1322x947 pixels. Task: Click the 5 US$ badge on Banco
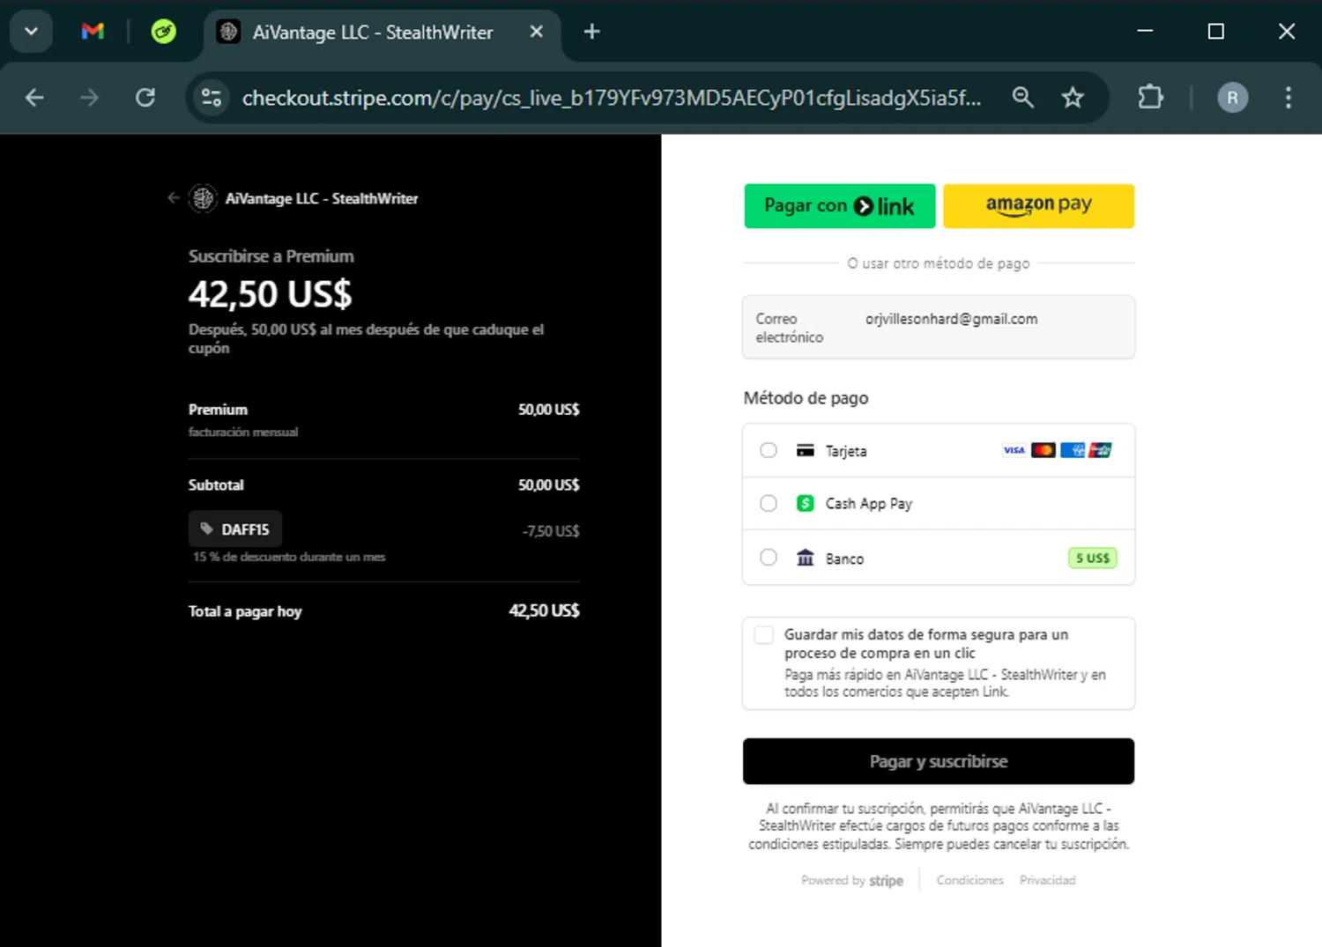pyautogui.click(x=1093, y=558)
